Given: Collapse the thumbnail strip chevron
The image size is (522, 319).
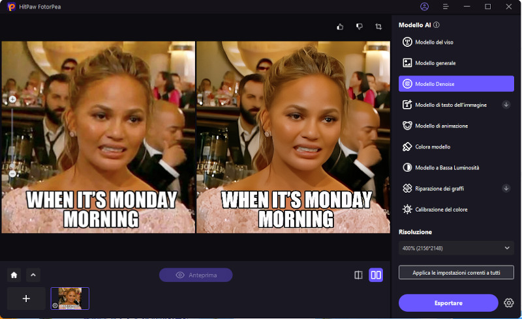Looking at the screenshot, I should [x=33, y=275].
